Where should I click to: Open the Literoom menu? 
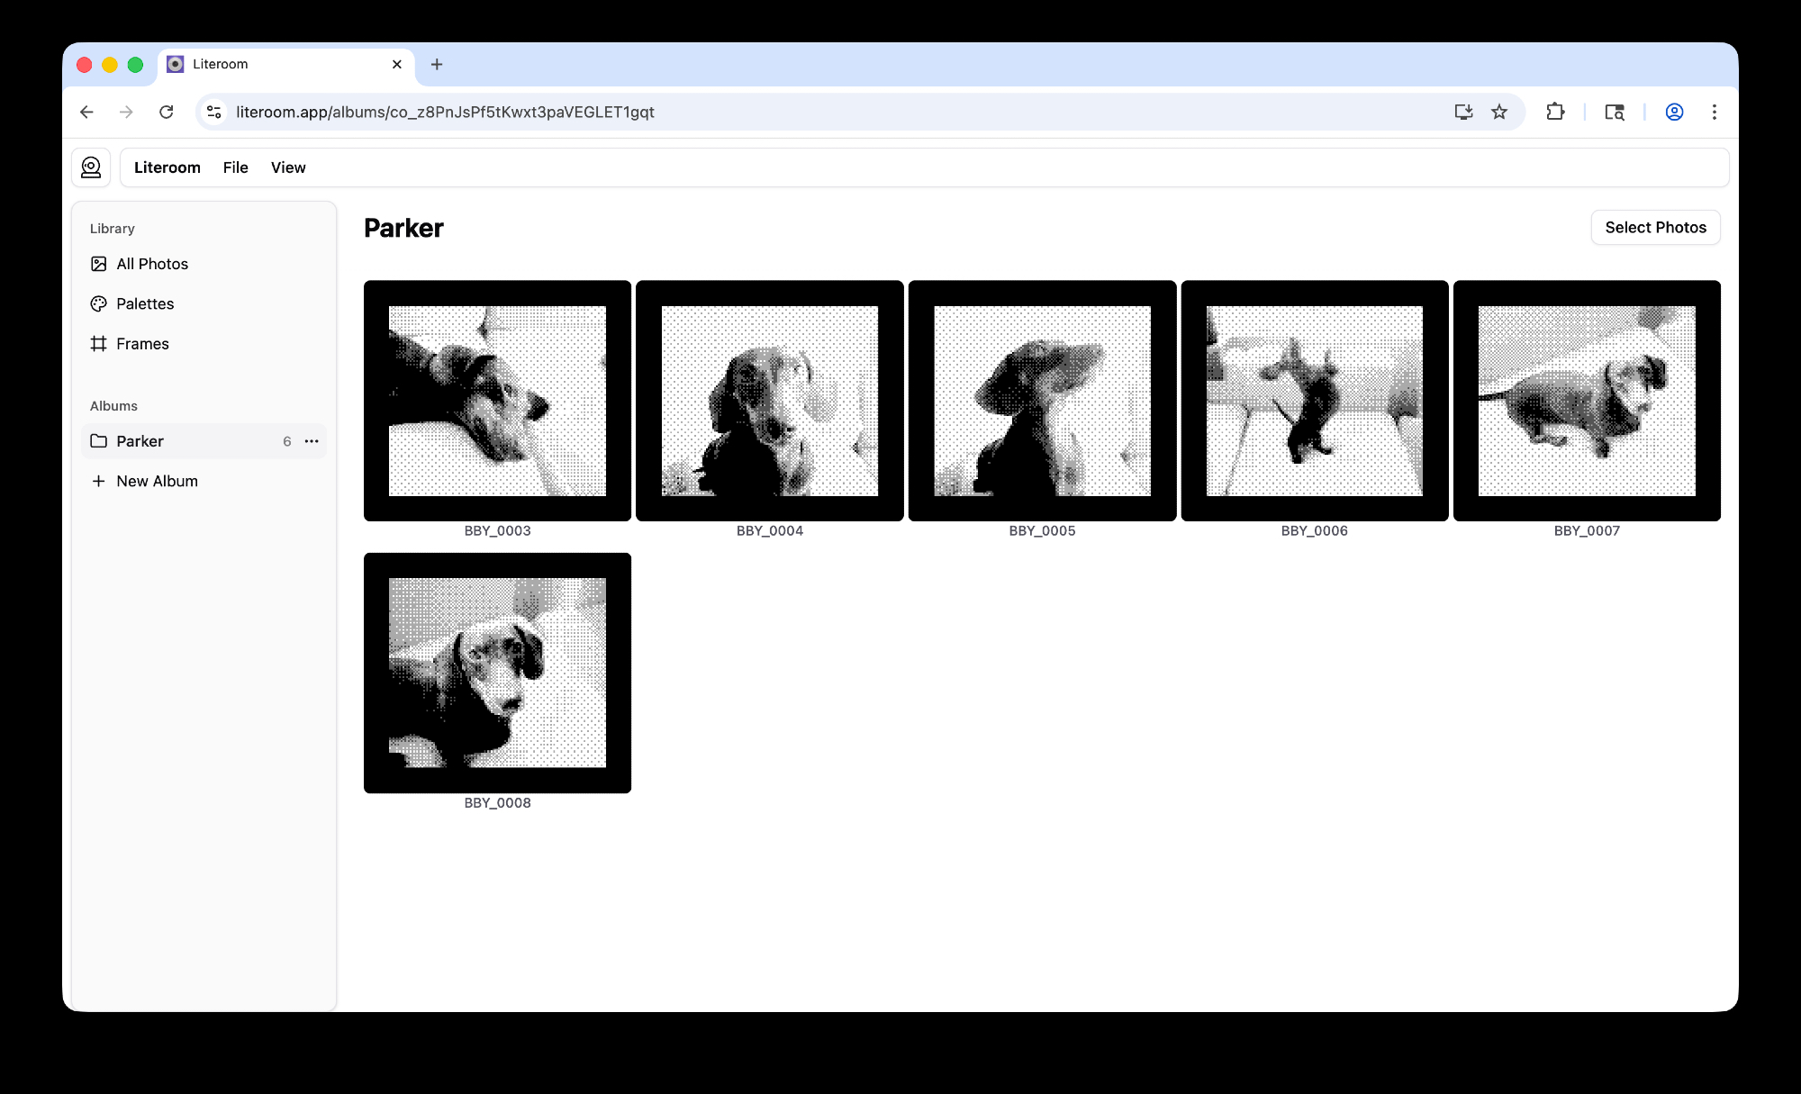click(167, 167)
